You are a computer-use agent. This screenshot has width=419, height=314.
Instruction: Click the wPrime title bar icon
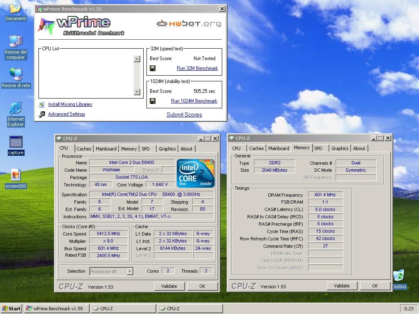coord(39,9)
